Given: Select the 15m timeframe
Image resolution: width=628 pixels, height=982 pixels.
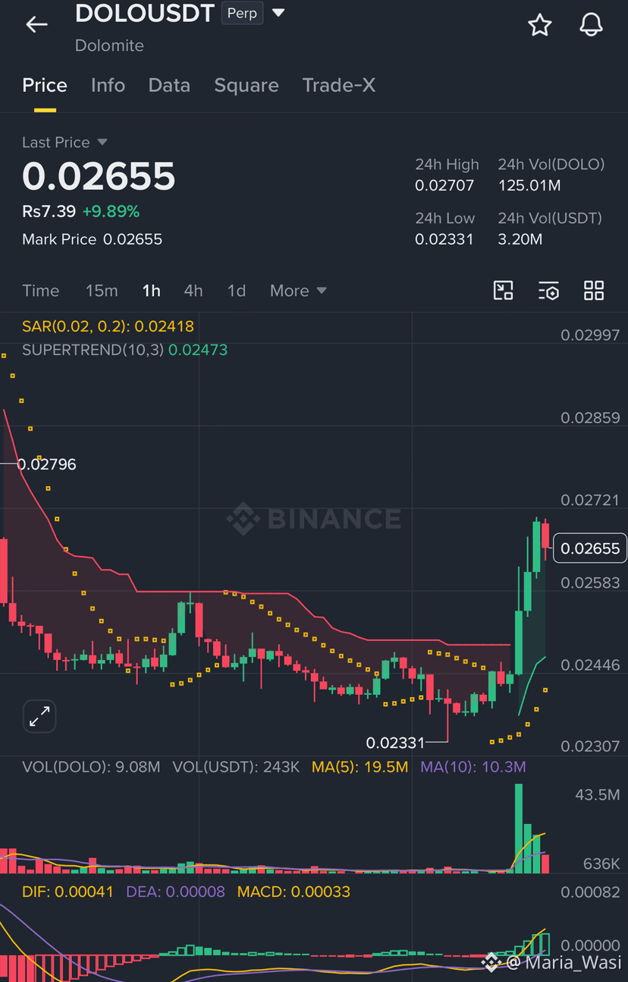Looking at the screenshot, I should 102,291.
